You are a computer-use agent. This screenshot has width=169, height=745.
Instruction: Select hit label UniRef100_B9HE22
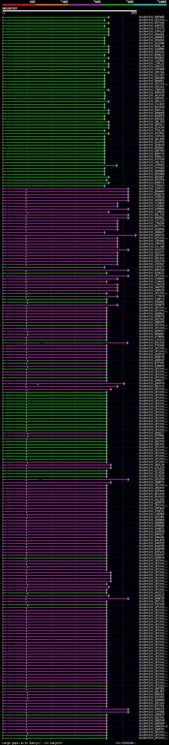click(x=152, y=55)
